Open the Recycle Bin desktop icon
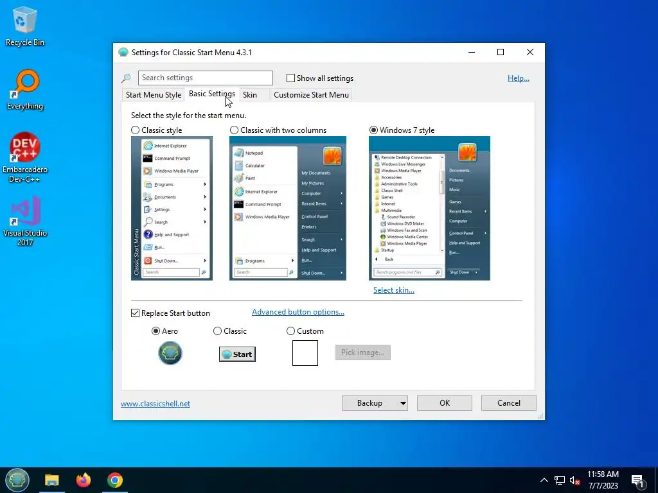Viewport: 658px width, 493px height. pyautogui.click(x=25, y=26)
